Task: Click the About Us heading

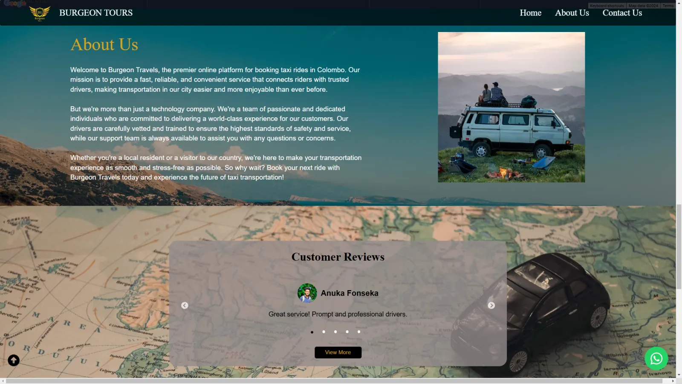Action: click(104, 45)
